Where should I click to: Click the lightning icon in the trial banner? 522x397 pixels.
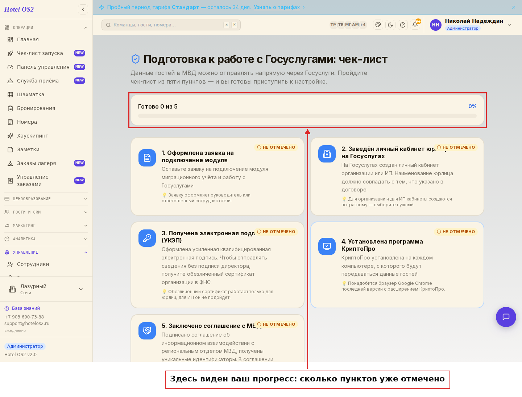click(101, 7)
